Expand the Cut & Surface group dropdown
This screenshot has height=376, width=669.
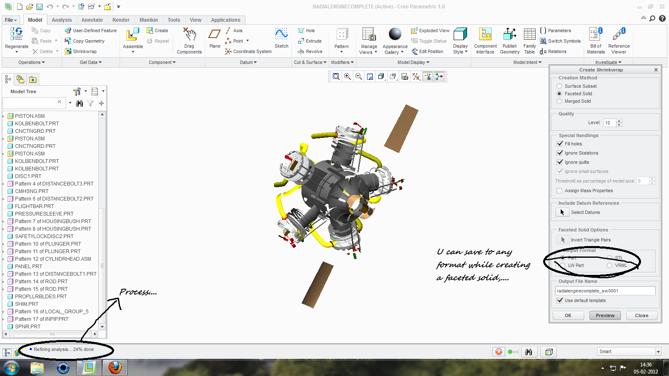[310, 62]
